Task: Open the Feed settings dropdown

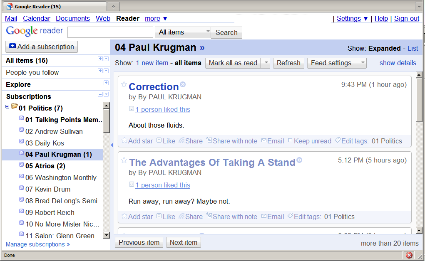Action: point(337,63)
